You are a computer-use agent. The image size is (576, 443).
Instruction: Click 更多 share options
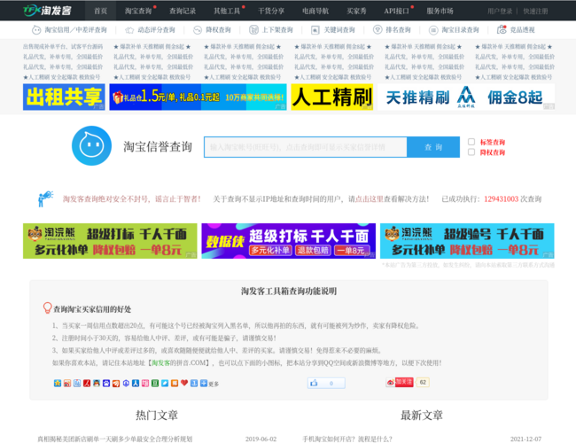tap(214, 384)
